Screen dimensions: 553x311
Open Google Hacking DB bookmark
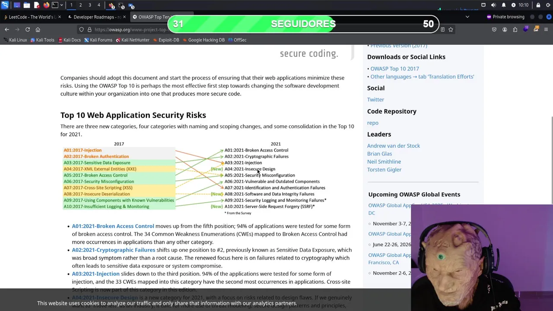coord(203,40)
